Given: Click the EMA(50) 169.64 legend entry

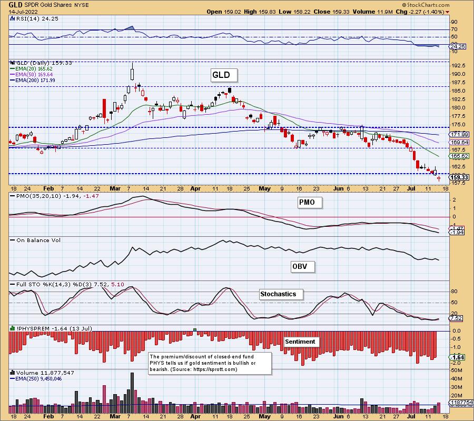Looking at the screenshot, I should click(32, 75).
